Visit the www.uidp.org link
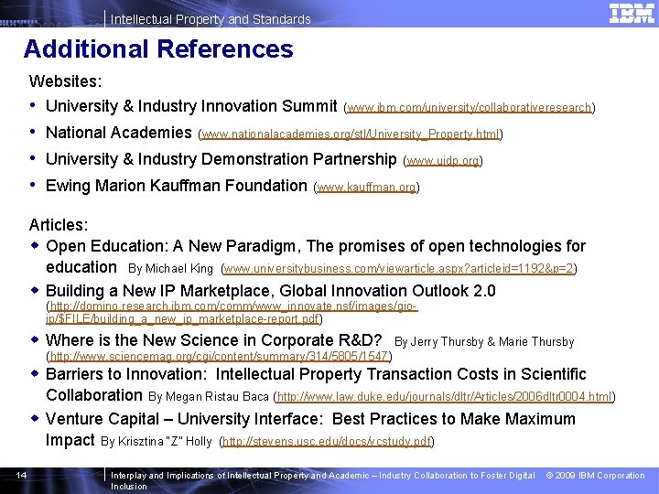The height and width of the screenshot is (494, 659). click(x=443, y=160)
